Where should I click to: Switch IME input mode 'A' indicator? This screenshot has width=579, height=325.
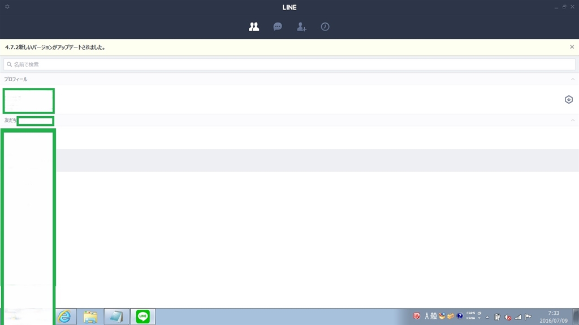(x=426, y=316)
